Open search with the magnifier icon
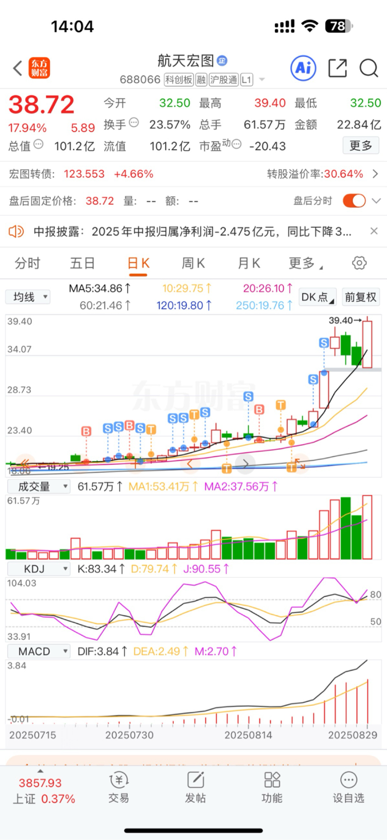Image resolution: width=387 pixels, height=840 pixels. point(369,68)
